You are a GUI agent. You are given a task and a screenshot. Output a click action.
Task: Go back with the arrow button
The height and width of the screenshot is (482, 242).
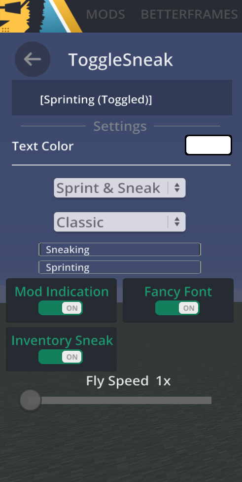[x=33, y=59]
